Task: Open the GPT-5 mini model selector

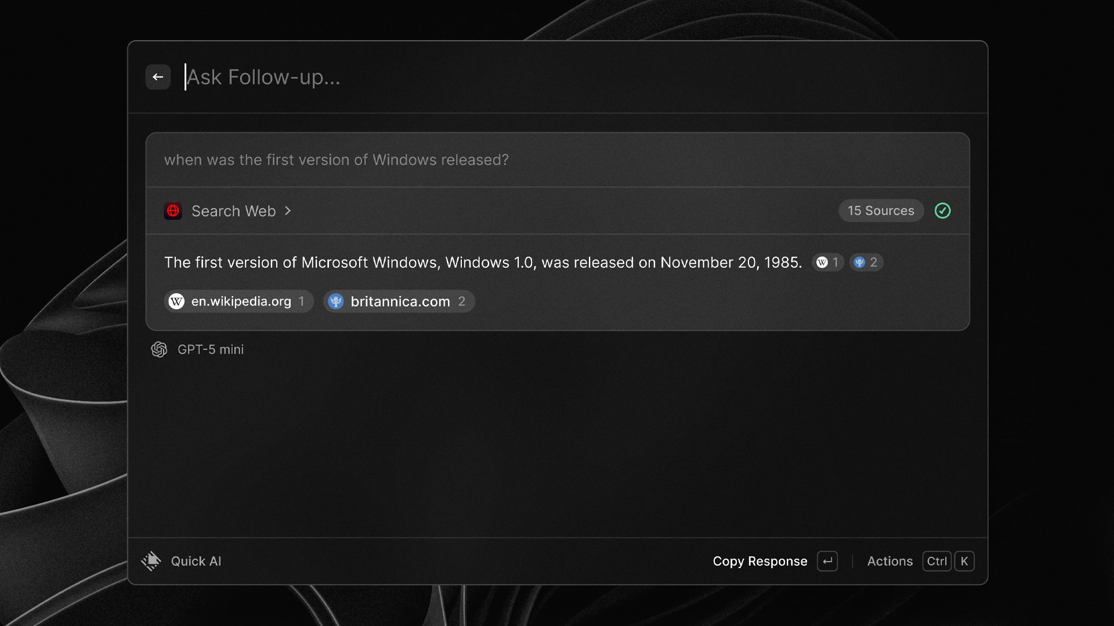Action: [x=211, y=349]
